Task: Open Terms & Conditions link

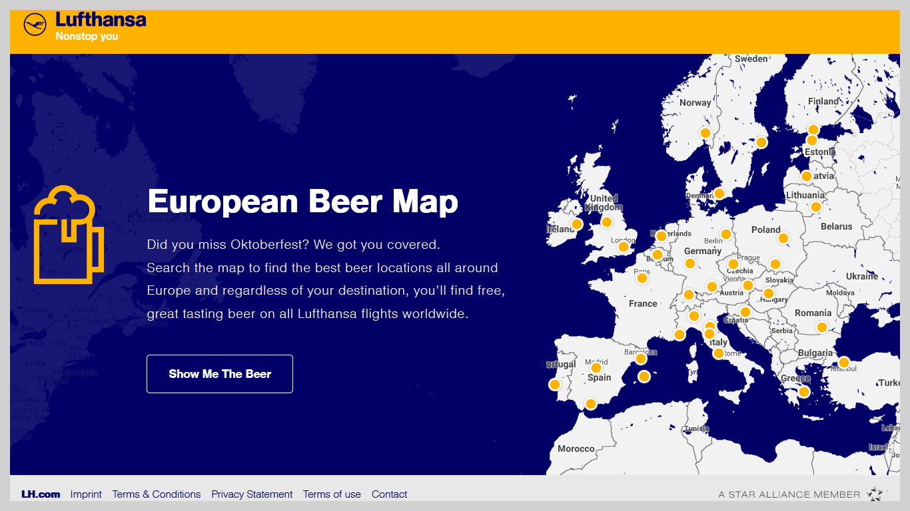Action: 157,494
